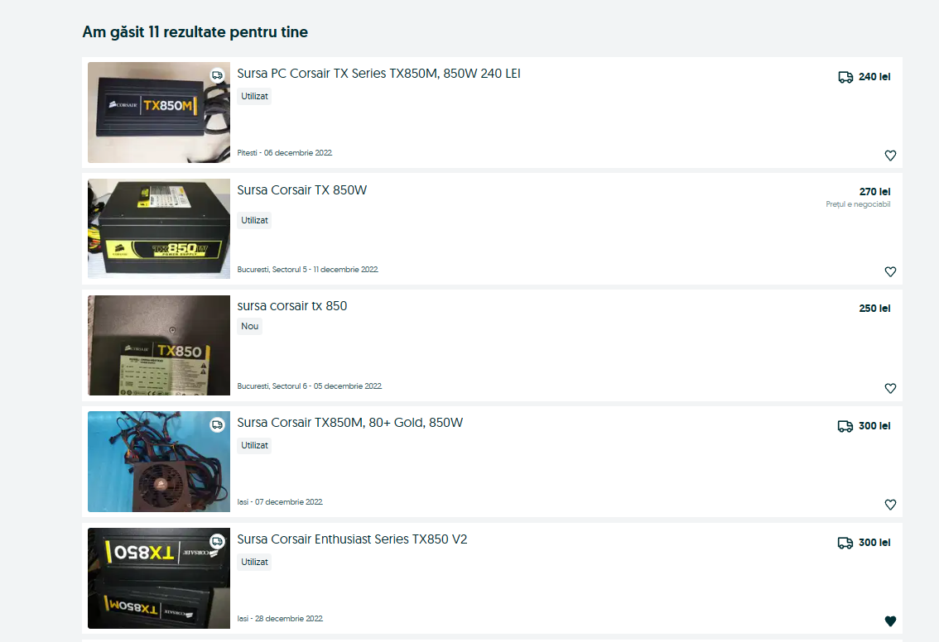The image size is (939, 642).
Task: Favorite the Sursa Corsair TX 850W listing
Action: 890,271
